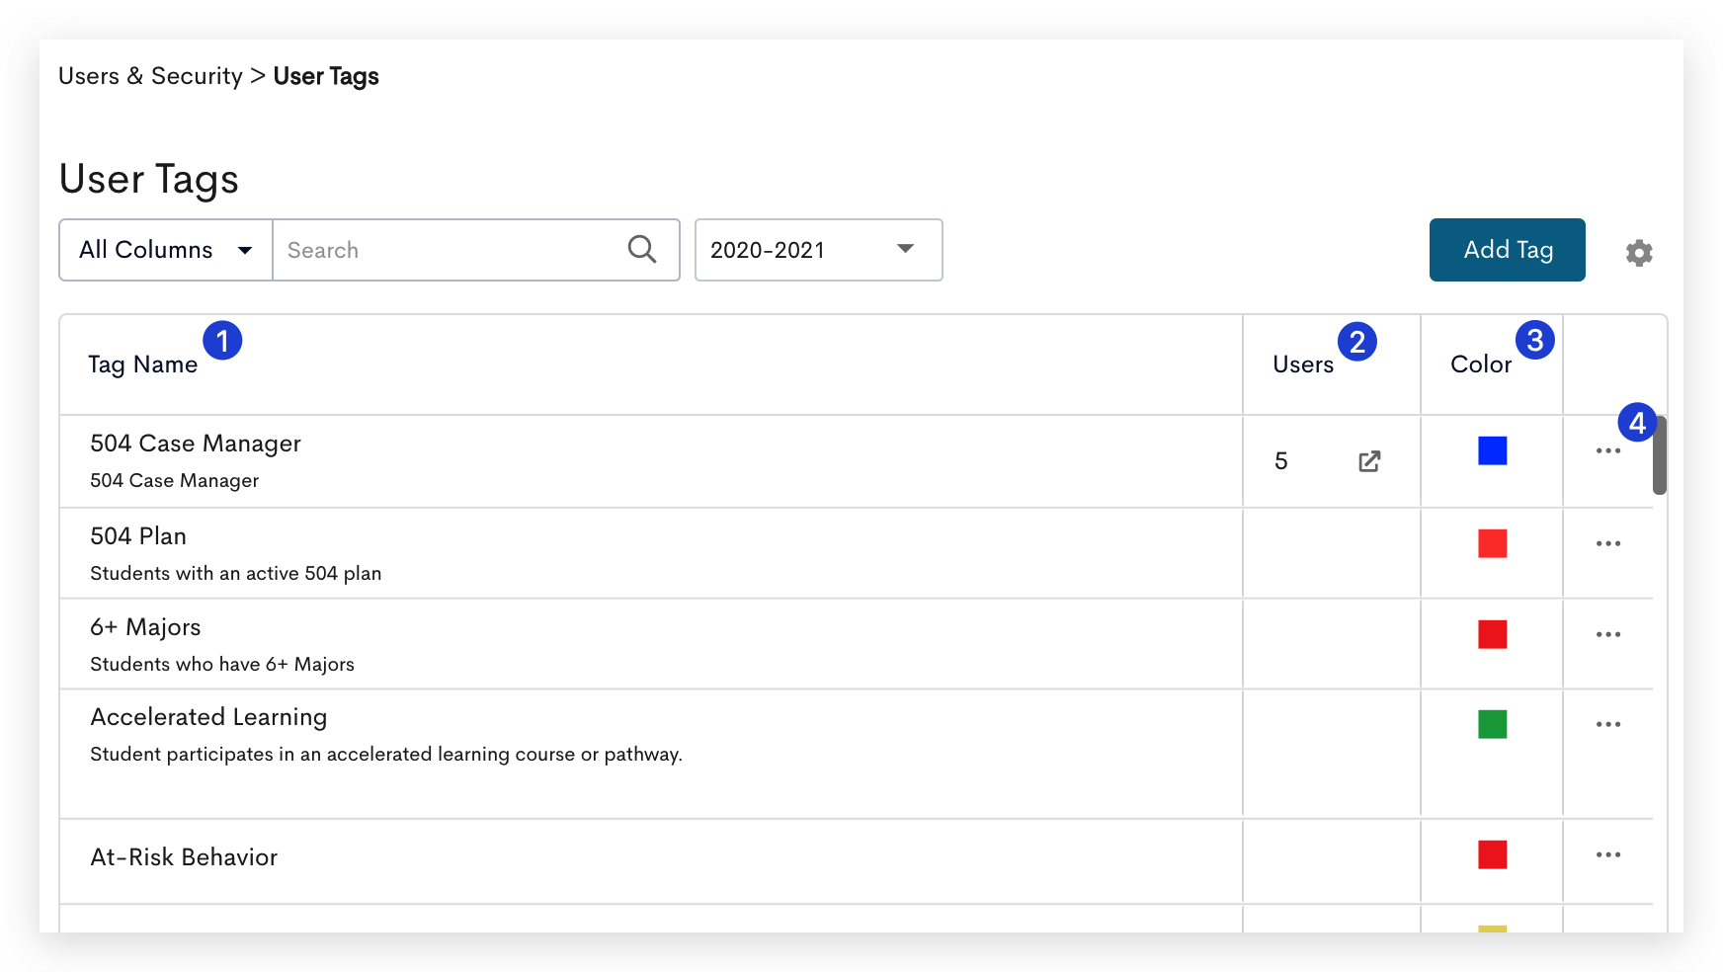The image size is (1723, 972).
Task: Click the red swatch for At-Risk Behavior
Action: tap(1492, 854)
